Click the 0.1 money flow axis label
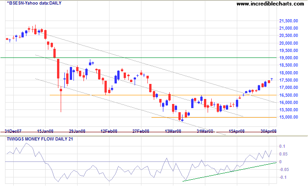Screen dimensions: 308x187 (282, 146)
